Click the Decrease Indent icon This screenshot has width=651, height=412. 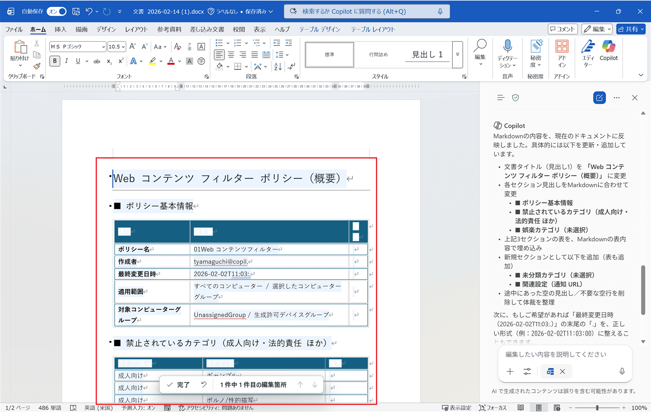[276, 43]
